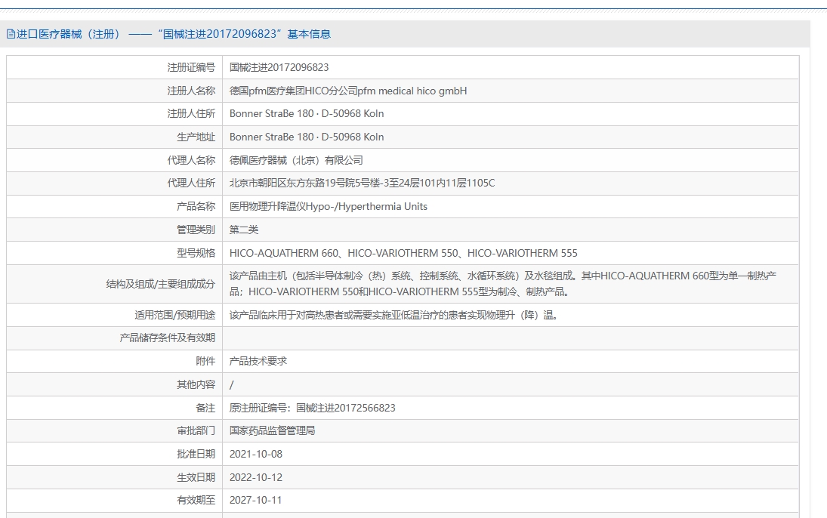Open the 产品技术要求 attachment
The height and width of the screenshot is (518, 827).
pyautogui.click(x=258, y=362)
